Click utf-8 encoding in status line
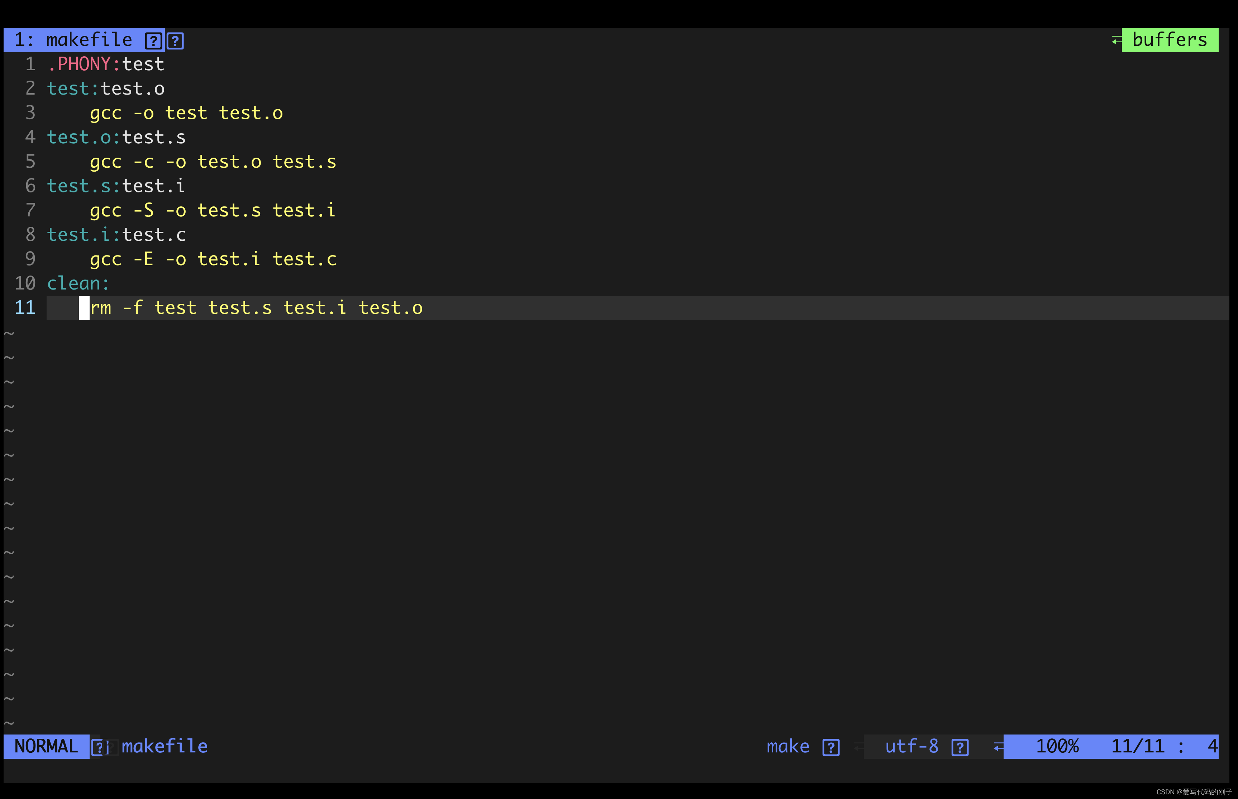This screenshot has height=799, width=1238. [x=911, y=746]
